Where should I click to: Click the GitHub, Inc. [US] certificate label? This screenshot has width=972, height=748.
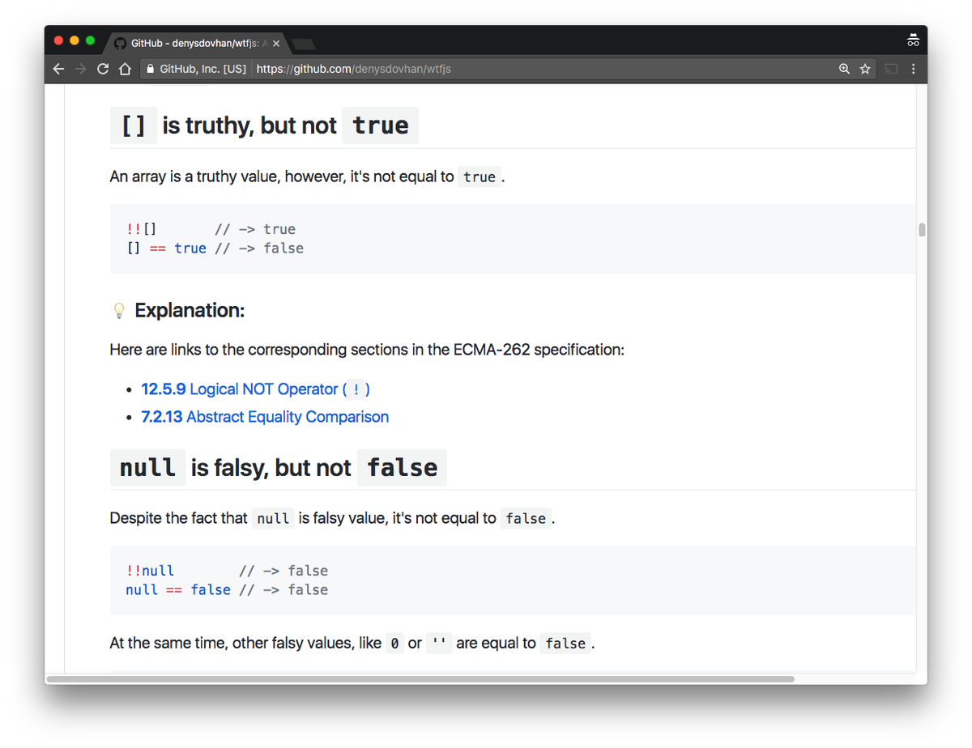click(202, 69)
